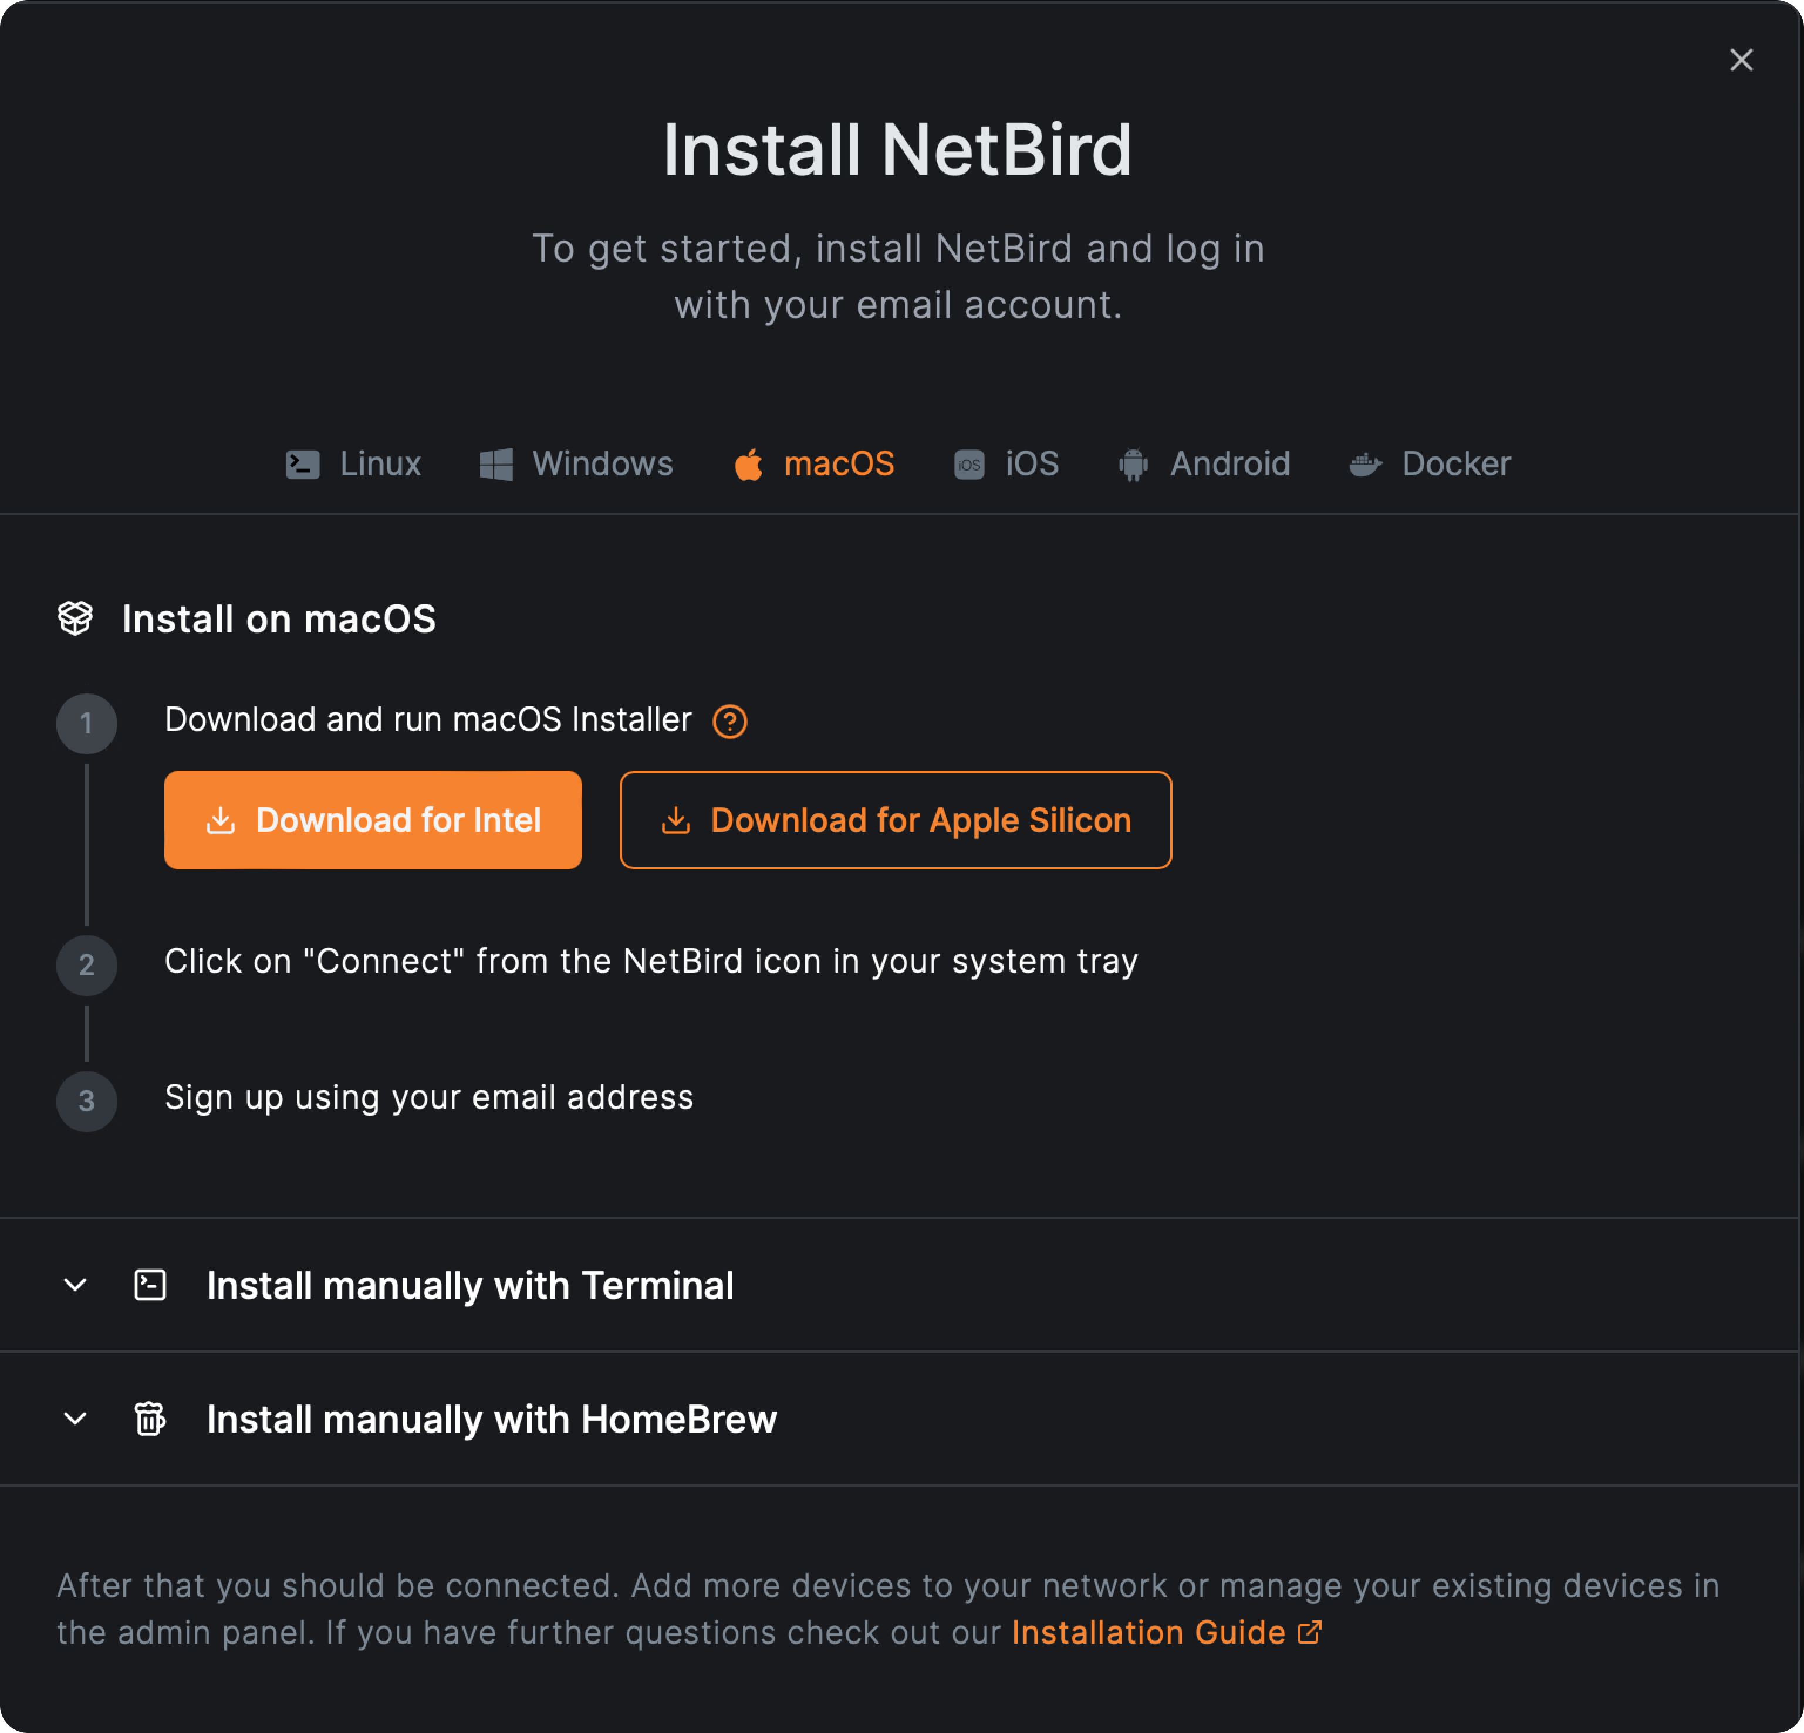1804x1733 pixels.
Task: Click the orange help question mark icon
Action: (730, 722)
